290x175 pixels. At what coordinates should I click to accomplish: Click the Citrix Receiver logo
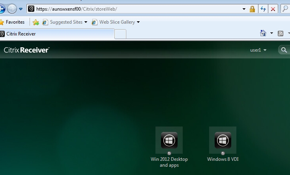click(27, 50)
